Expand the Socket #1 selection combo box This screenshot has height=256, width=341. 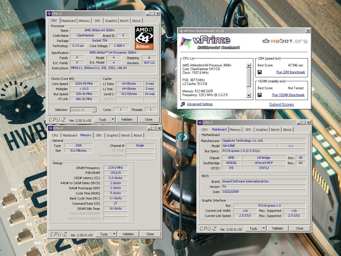click(94, 110)
